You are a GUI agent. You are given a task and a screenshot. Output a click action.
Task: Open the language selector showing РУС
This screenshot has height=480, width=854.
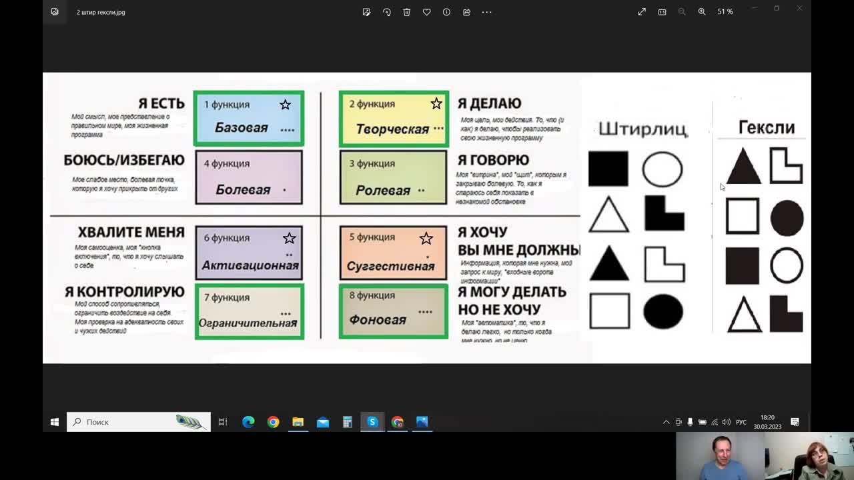[741, 421]
